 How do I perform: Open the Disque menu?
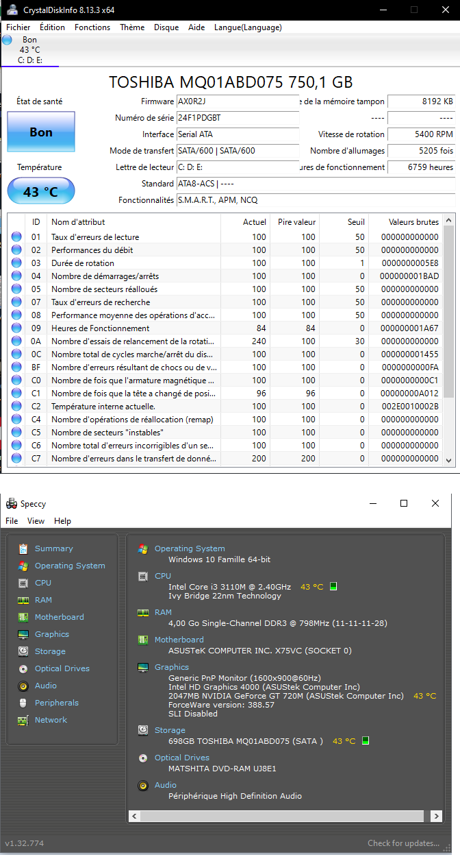click(166, 27)
